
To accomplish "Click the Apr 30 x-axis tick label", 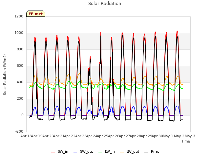I will 157,136.
